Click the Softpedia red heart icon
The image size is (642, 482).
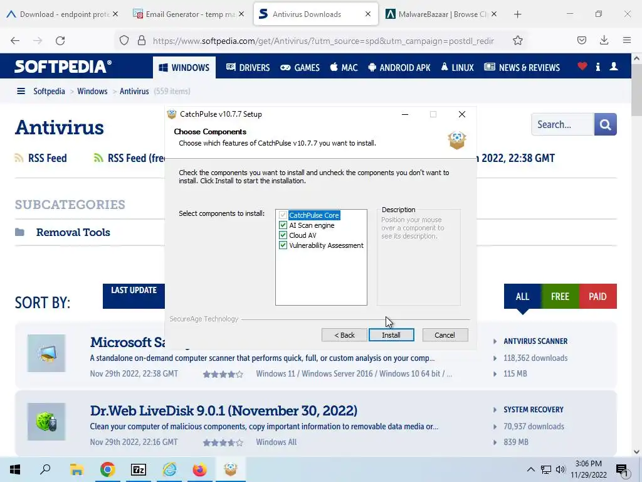[x=582, y=66]
